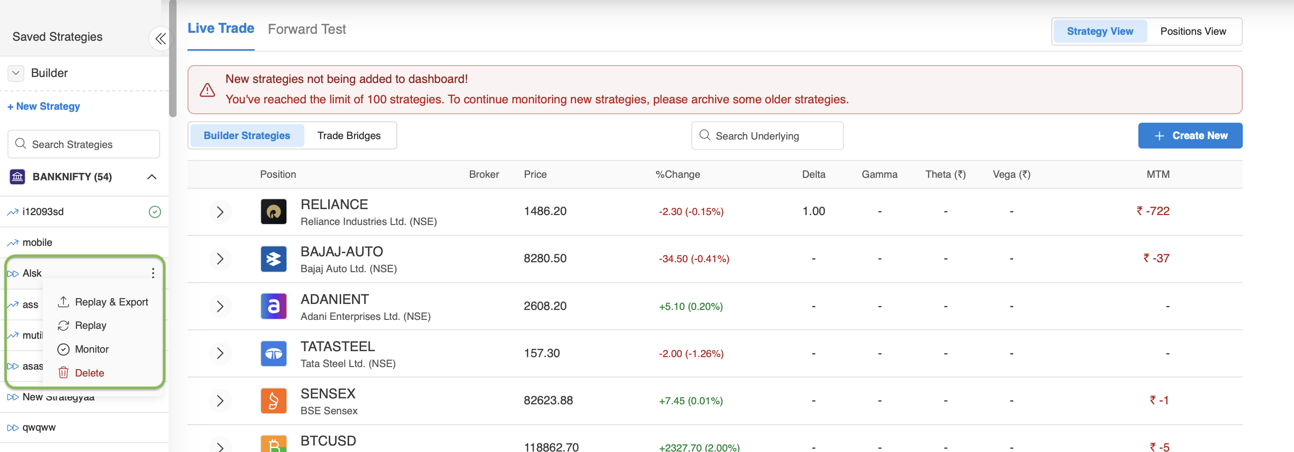Viewport: 1294px width, 452px height.
Task: Click the warning triangle alert icon
Action: coord(207,90)
